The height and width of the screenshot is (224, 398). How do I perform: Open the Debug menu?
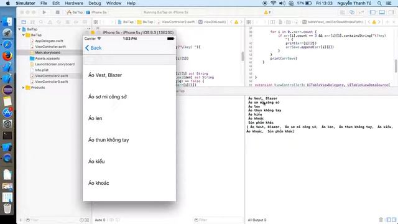[x=95, y=3]
